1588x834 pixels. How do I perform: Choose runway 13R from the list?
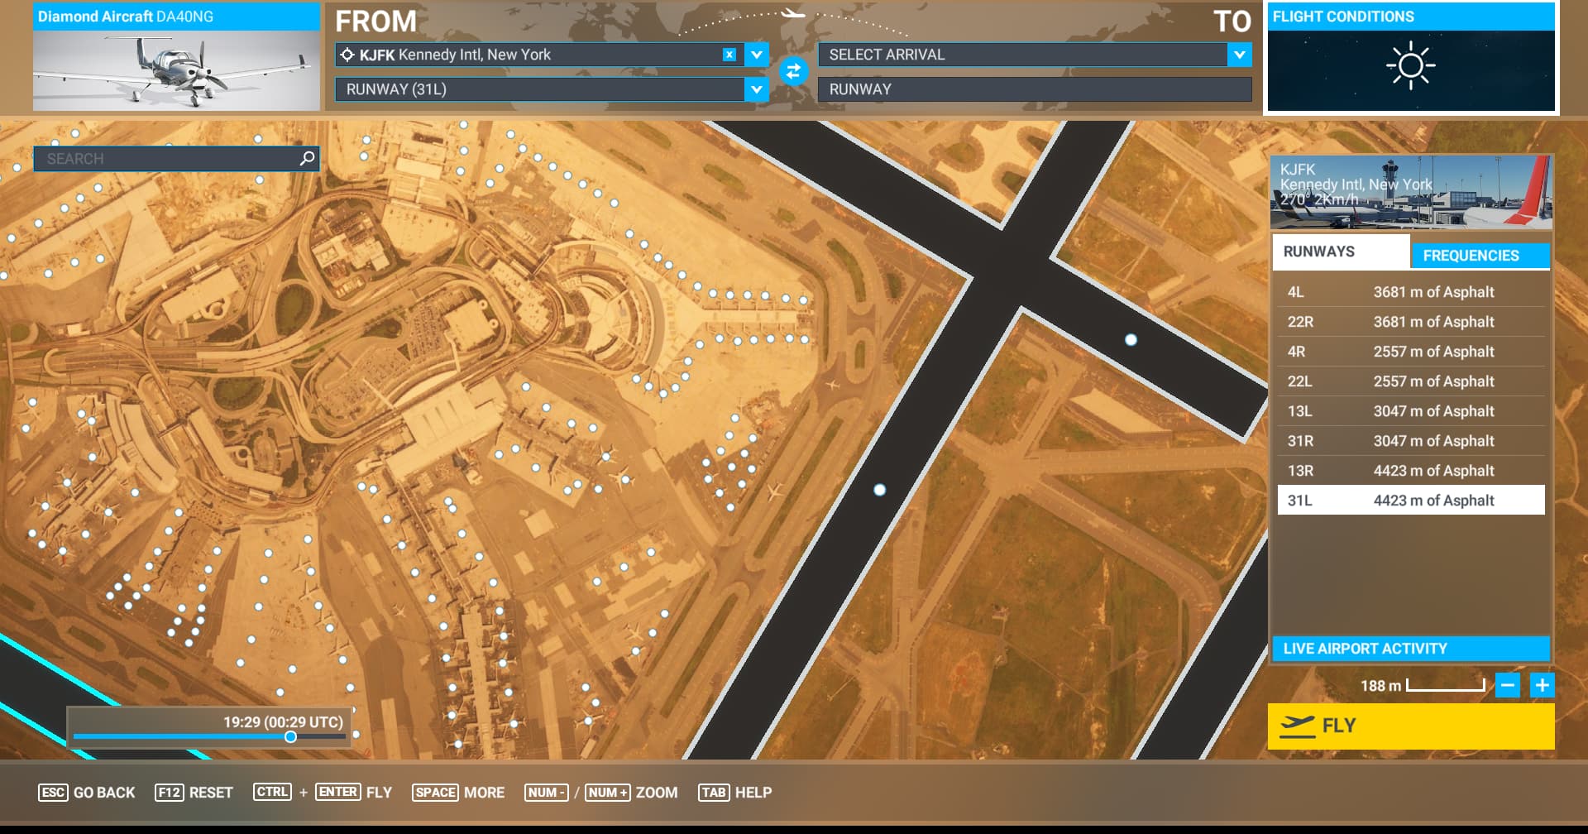(x=1410, y=471)
